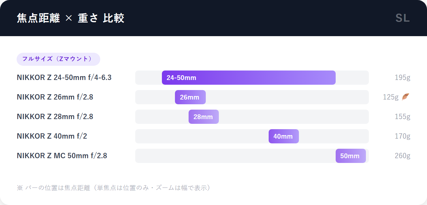
Task: Click the 24-50mm purple range bar
Action: pos(249,78)
